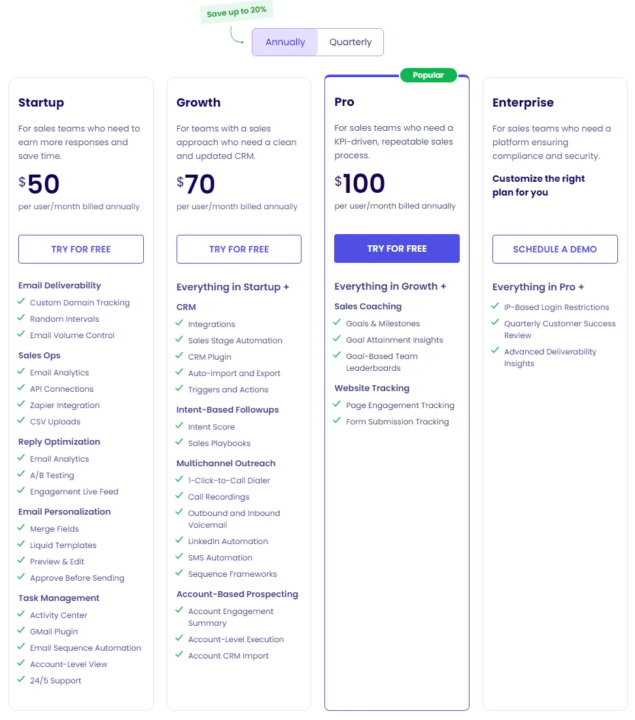Click the checkmark beside Intent Score

click(180, 426)
